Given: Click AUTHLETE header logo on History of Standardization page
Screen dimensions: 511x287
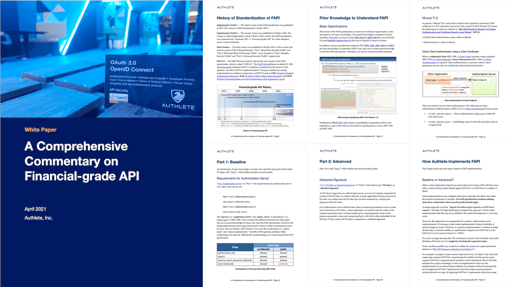Looking at the screenshot, I should point(226,7).
